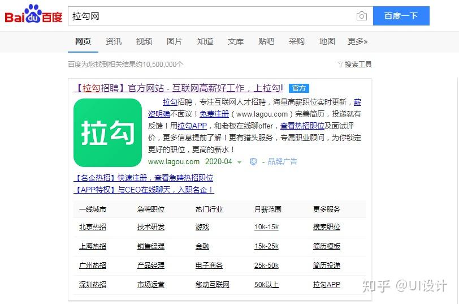Click the 官方 badge next to title
The height and width of the screenshot is (304, 459).
[299, 88]
